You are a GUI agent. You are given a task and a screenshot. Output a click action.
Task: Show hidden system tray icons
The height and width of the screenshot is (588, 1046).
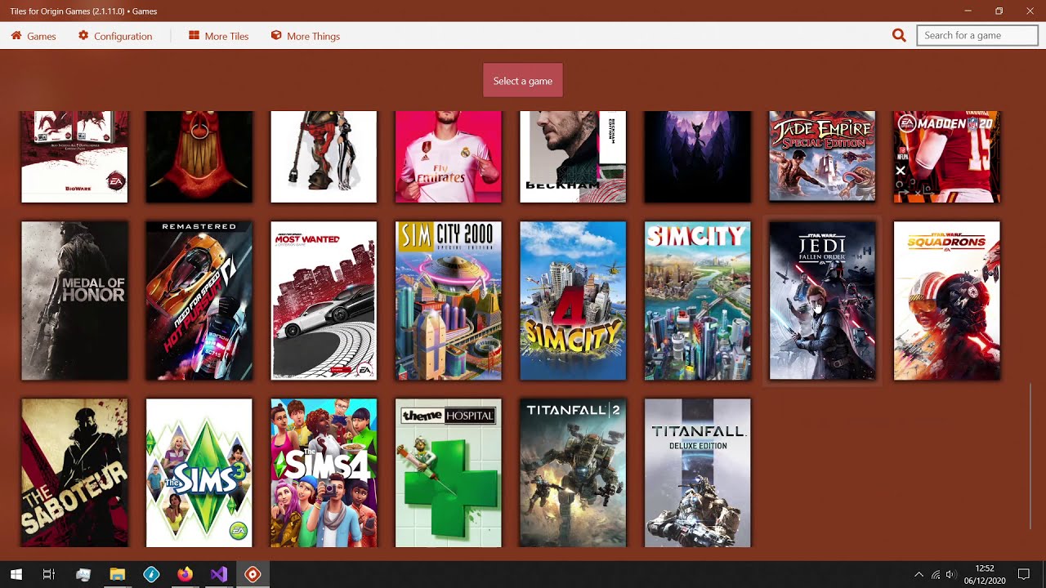(919, 574)
